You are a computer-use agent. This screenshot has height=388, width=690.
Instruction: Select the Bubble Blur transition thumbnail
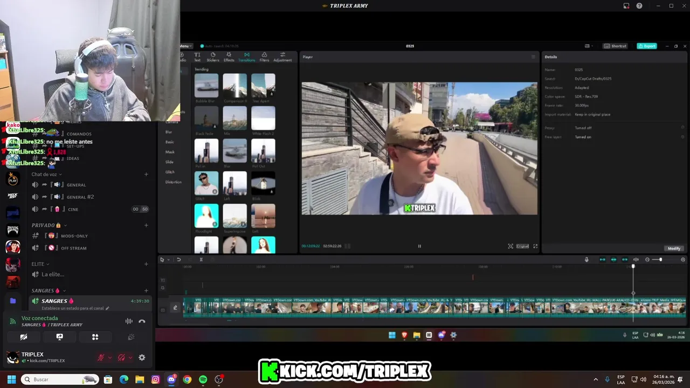(x=206, y=85)
